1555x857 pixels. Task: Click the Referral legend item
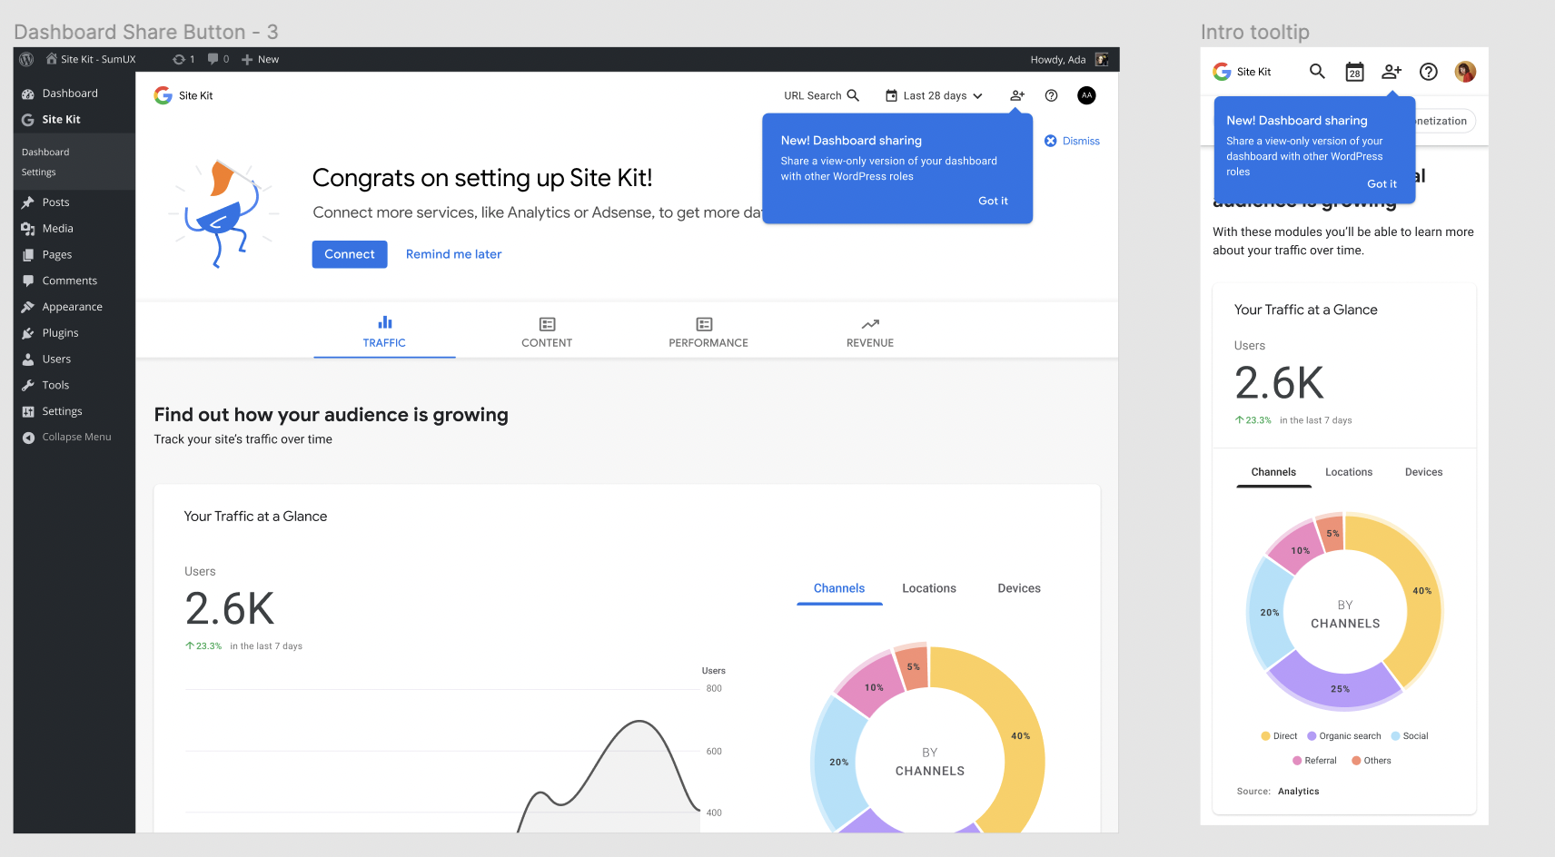tap(1314, 761)
